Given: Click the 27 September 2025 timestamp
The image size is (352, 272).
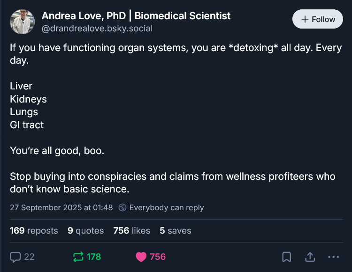Looking at the screenshot, I should 61,207.
